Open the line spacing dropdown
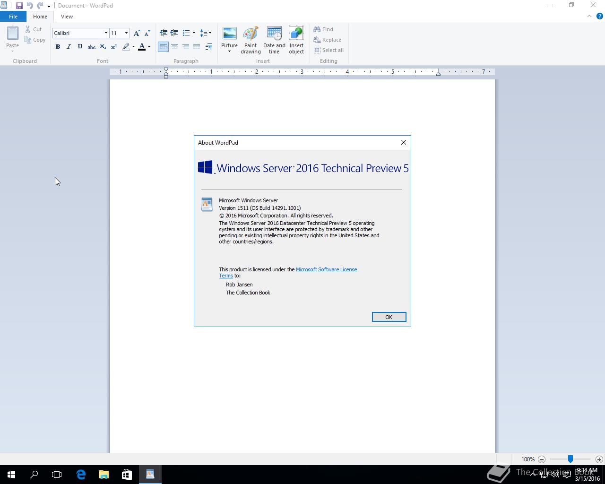The width and height of the screenshot is (605, 484). point(206,33)
